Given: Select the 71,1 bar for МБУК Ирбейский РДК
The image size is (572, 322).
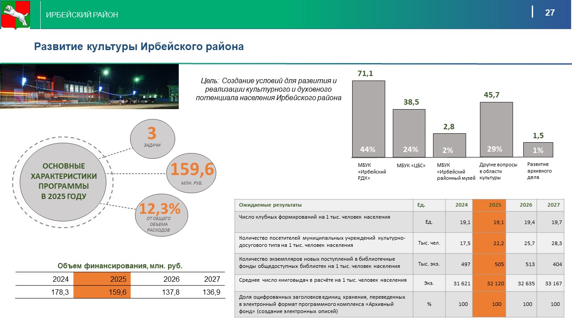Looking at the screenshot, I should coord(368,119).
